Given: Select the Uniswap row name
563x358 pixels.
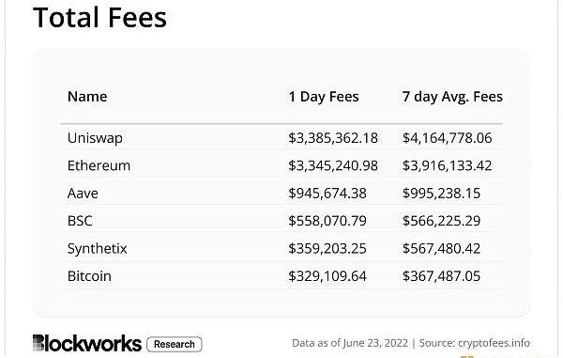Looking at the screenshot, I should 95,138.
